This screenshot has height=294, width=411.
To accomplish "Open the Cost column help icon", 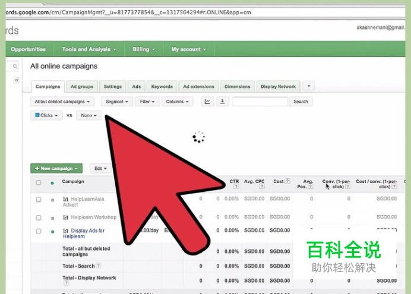I will tap(287, 181).
